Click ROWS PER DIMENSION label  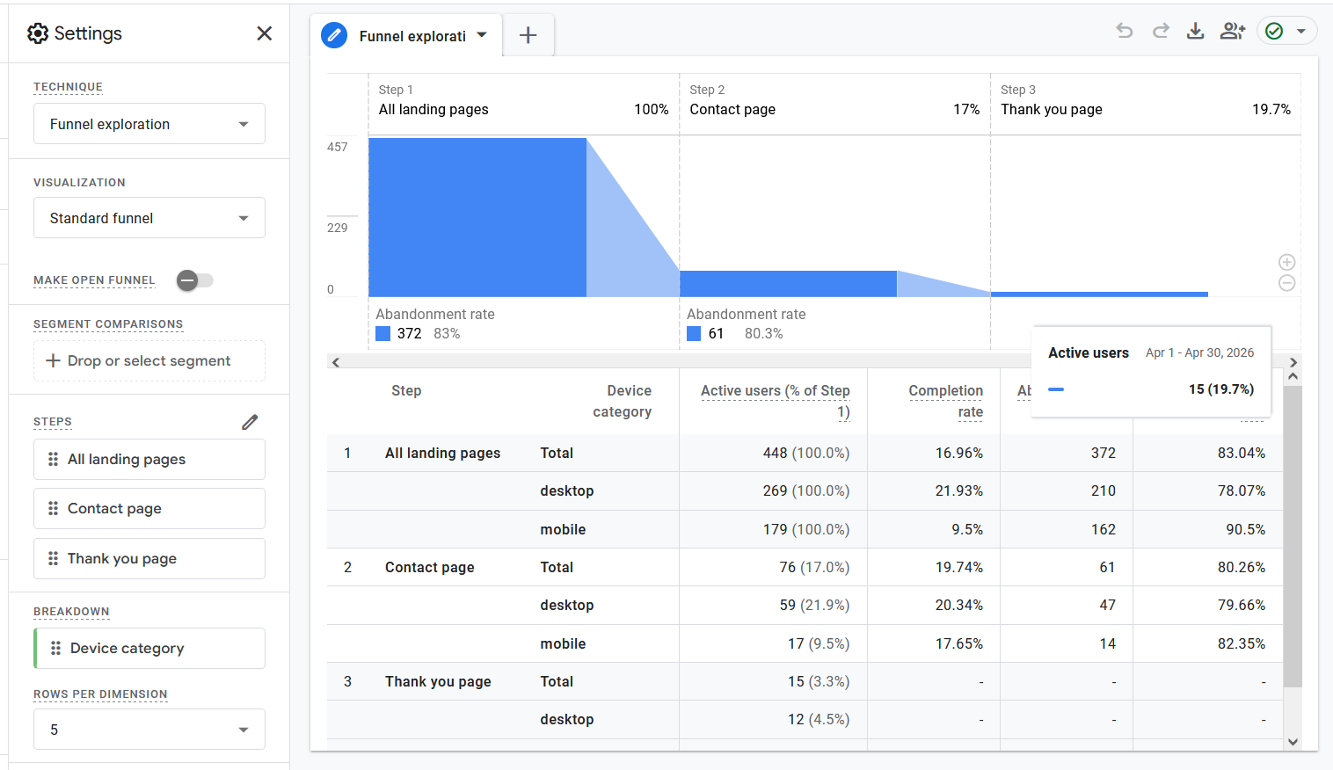[x=100, y=694]
